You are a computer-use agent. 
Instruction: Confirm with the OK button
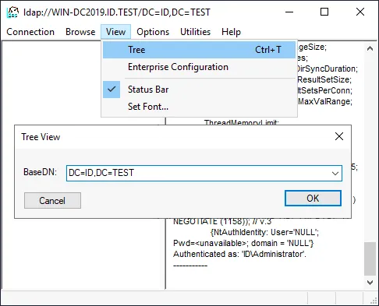(313, 199)
